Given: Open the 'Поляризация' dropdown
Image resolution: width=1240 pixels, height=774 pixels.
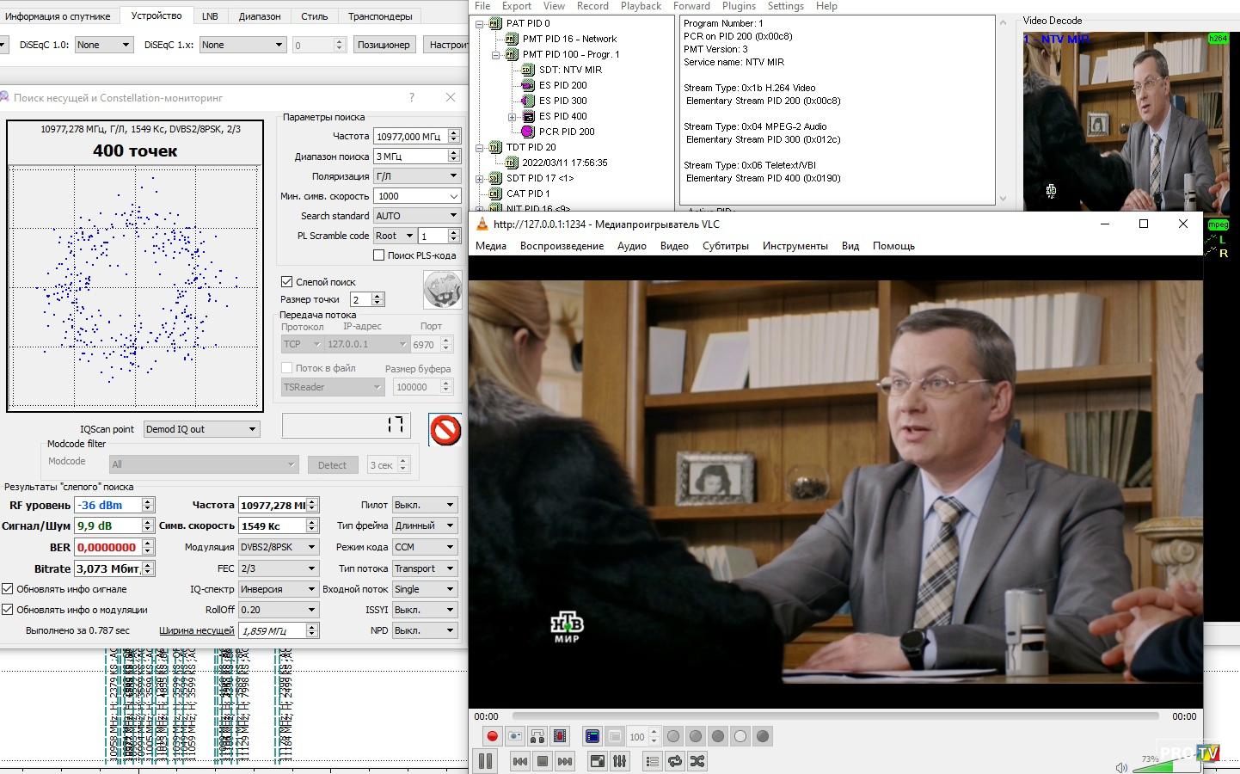Looking at the screenshot, I should [417, 176].
